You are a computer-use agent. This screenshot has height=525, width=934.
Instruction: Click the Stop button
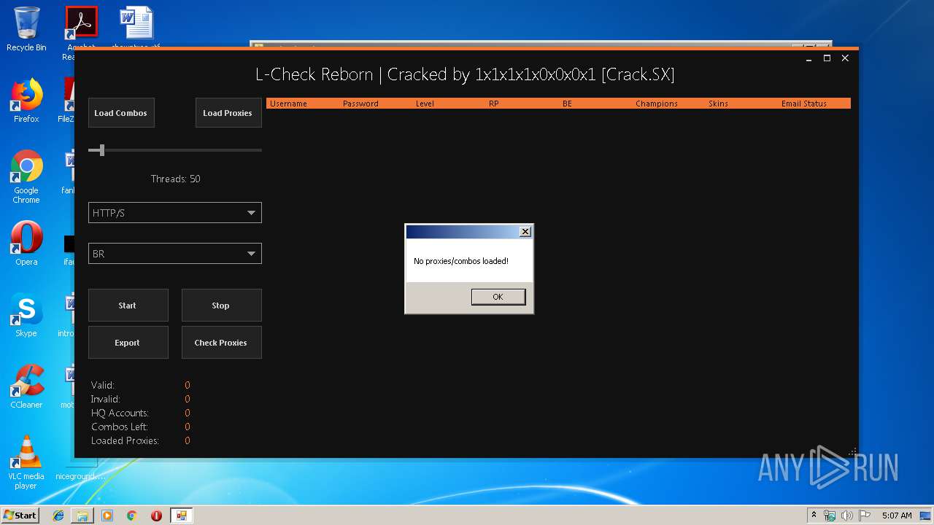pos(221,306)
